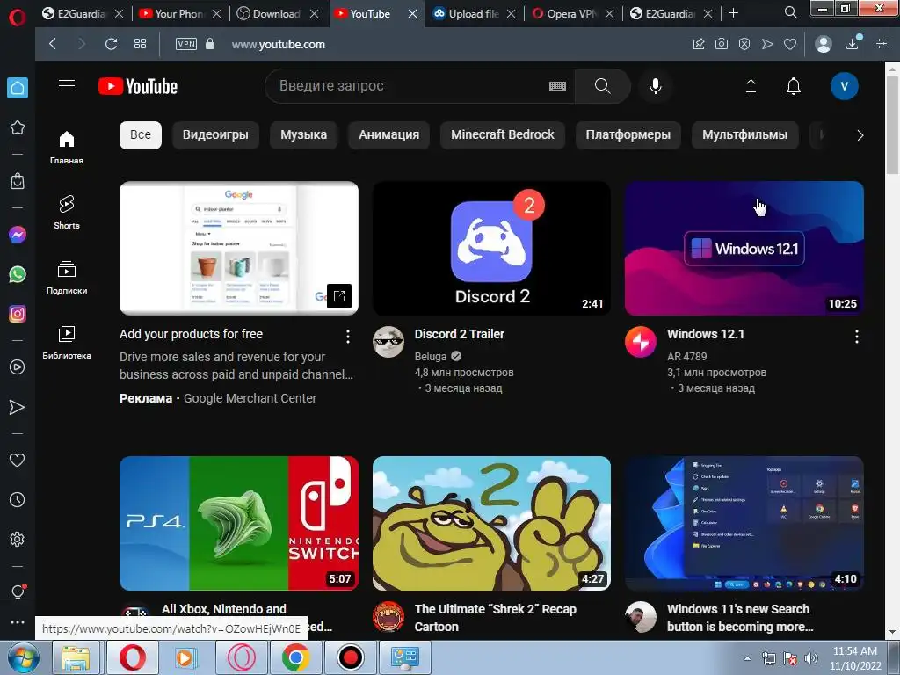Open Подписки in YouTube sidebar
The width and height of the screenshot is (900, 675).
tap(67, 277)
